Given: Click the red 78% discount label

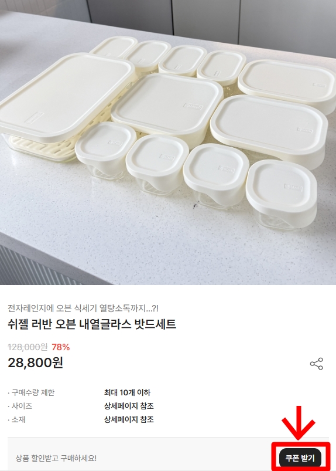Looking at the screenshot, I should click(61, 347).
